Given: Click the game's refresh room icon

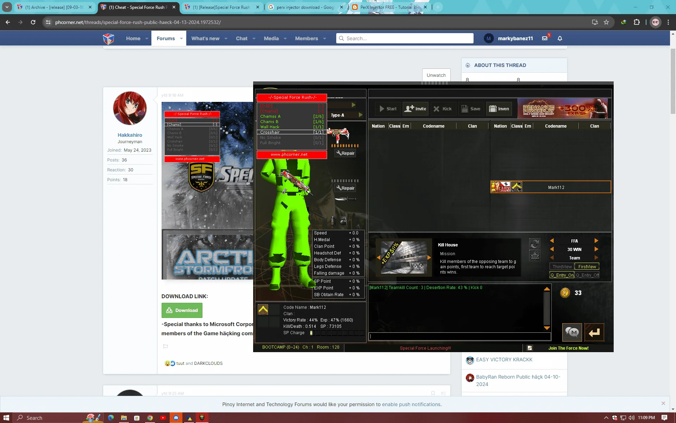Looking at the screenshot, I should pyautogui.click(x=534, y=244).
